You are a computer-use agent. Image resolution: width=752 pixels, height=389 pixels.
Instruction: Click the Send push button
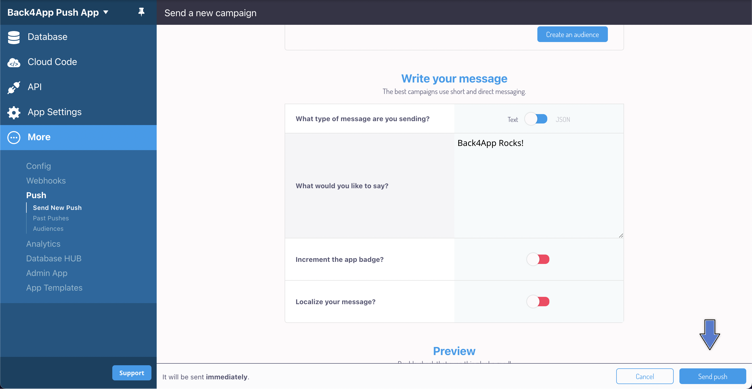pos(713,376)
